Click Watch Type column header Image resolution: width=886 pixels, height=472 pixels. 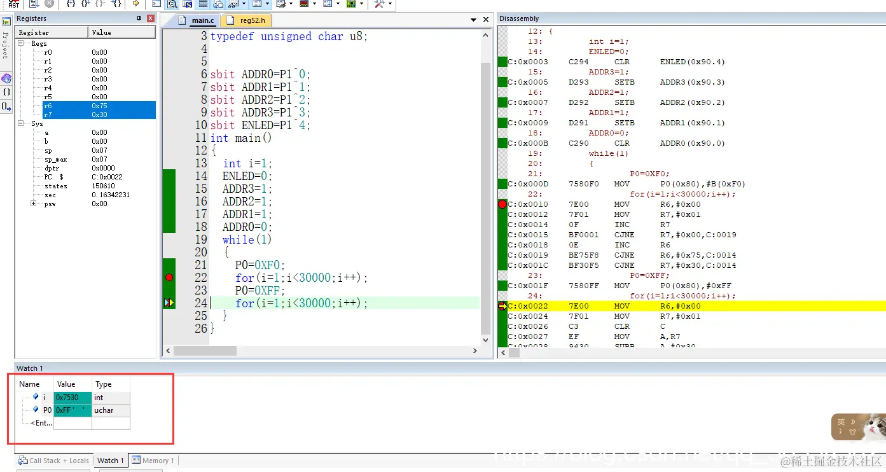click(111, 384)
